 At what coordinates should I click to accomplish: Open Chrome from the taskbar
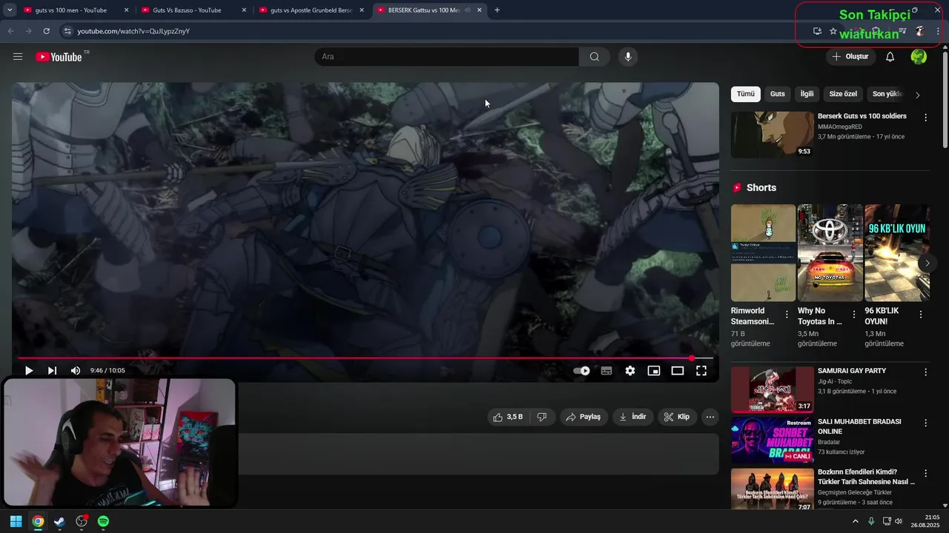pyautogui.click(x=38, y=521)
